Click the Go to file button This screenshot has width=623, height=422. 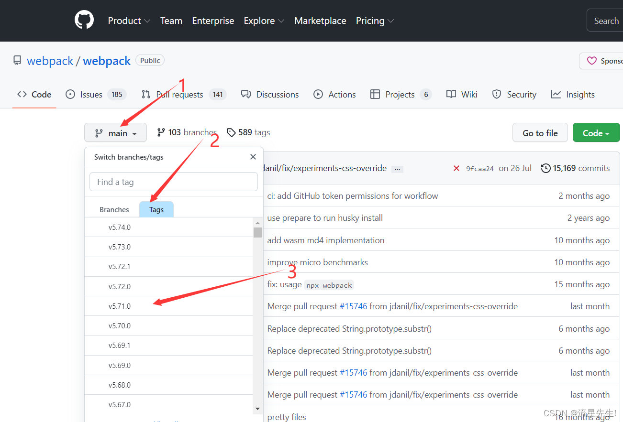point(540,133)
